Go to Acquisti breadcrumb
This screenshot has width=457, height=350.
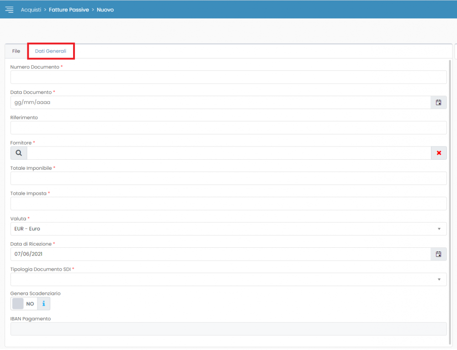[x=31, y=10]
